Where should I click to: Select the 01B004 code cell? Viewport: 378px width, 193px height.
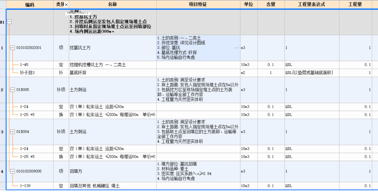tap(23, 132)
